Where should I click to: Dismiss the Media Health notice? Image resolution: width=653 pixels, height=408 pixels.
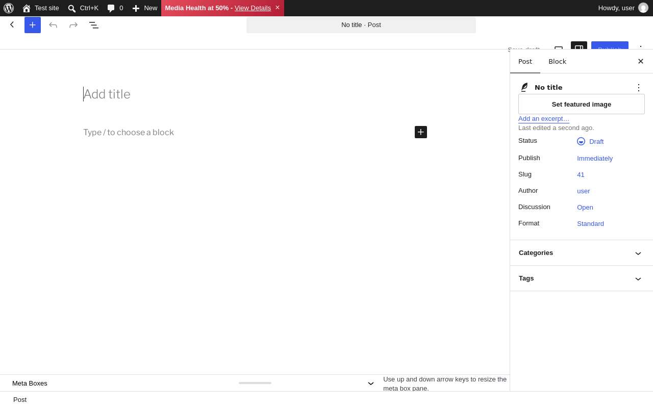pyautogui.click(x=278, y=8)
